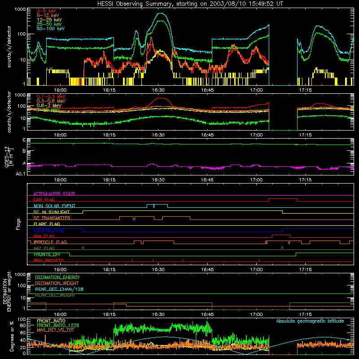This screenshot has width=359, height=359.
Task: Select the green '25-50 keV' legend label
Action: [x=49, y=24]
